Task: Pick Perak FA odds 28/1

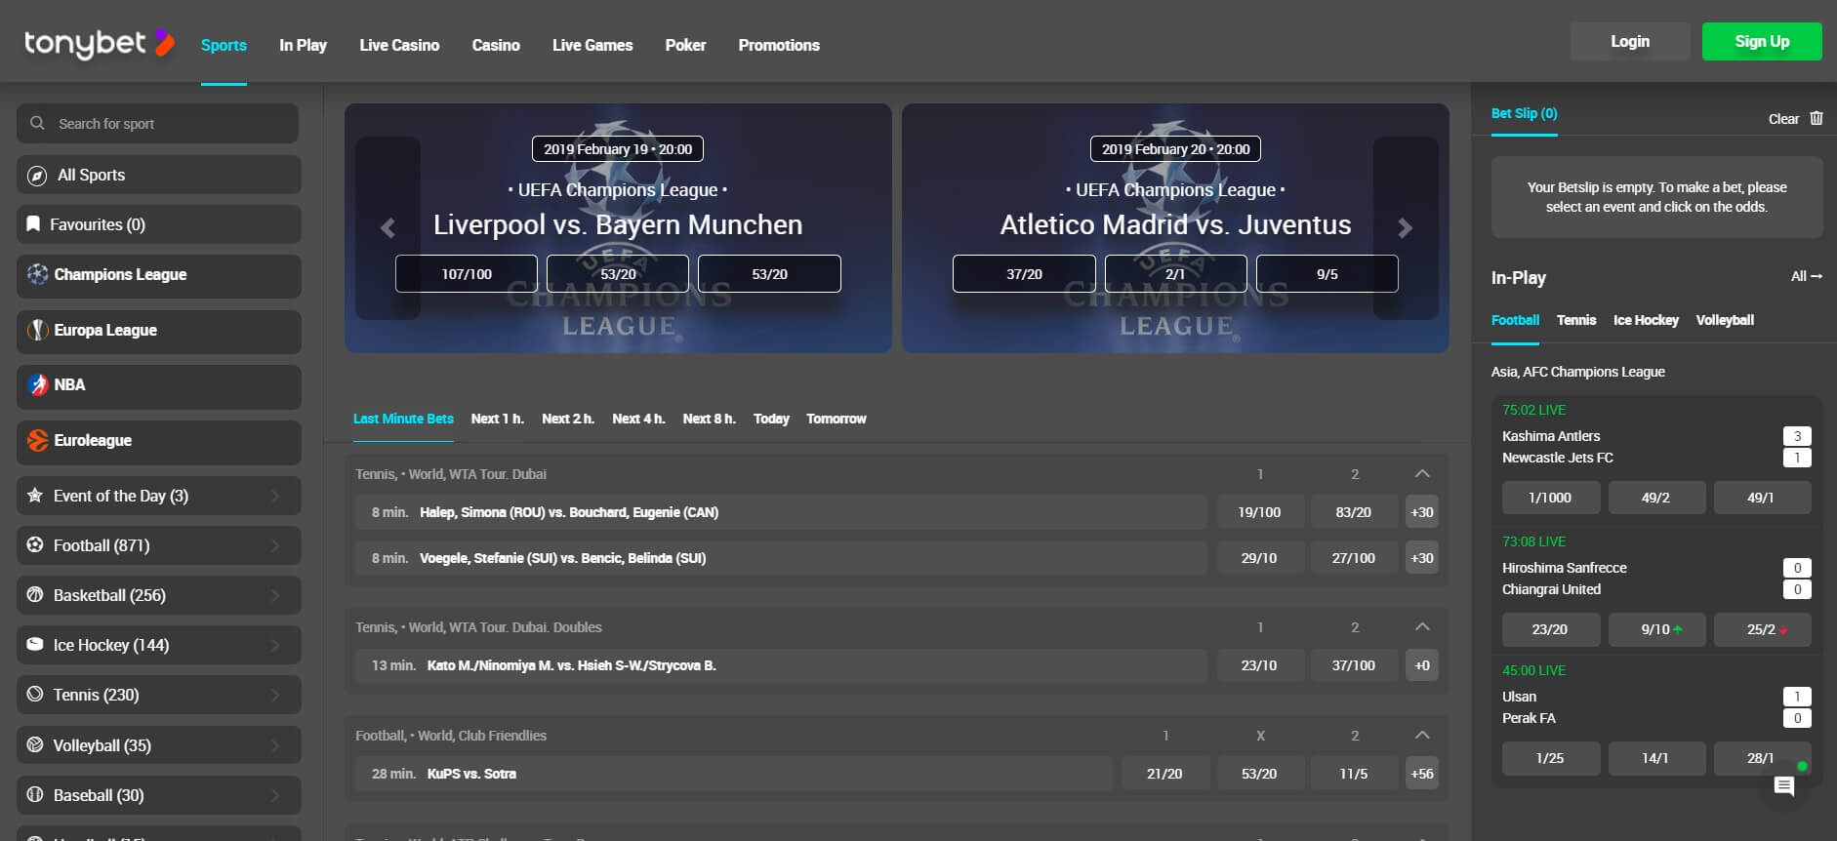Action: coord(1762,758)
